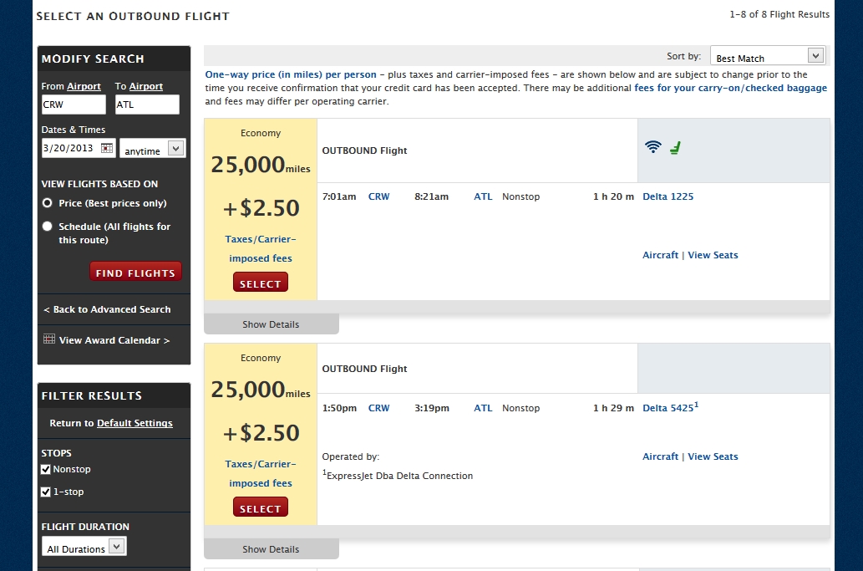Open the Sort by Best Match dropdown
The height and width of the screenshot is (571, 863).
768,56
